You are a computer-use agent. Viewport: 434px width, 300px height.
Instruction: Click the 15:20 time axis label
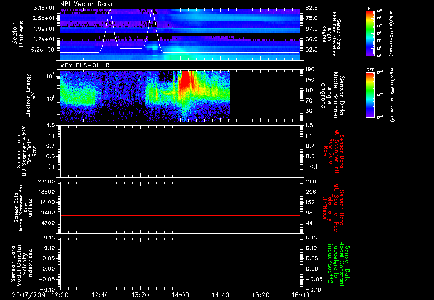click(x=261, y=295)
